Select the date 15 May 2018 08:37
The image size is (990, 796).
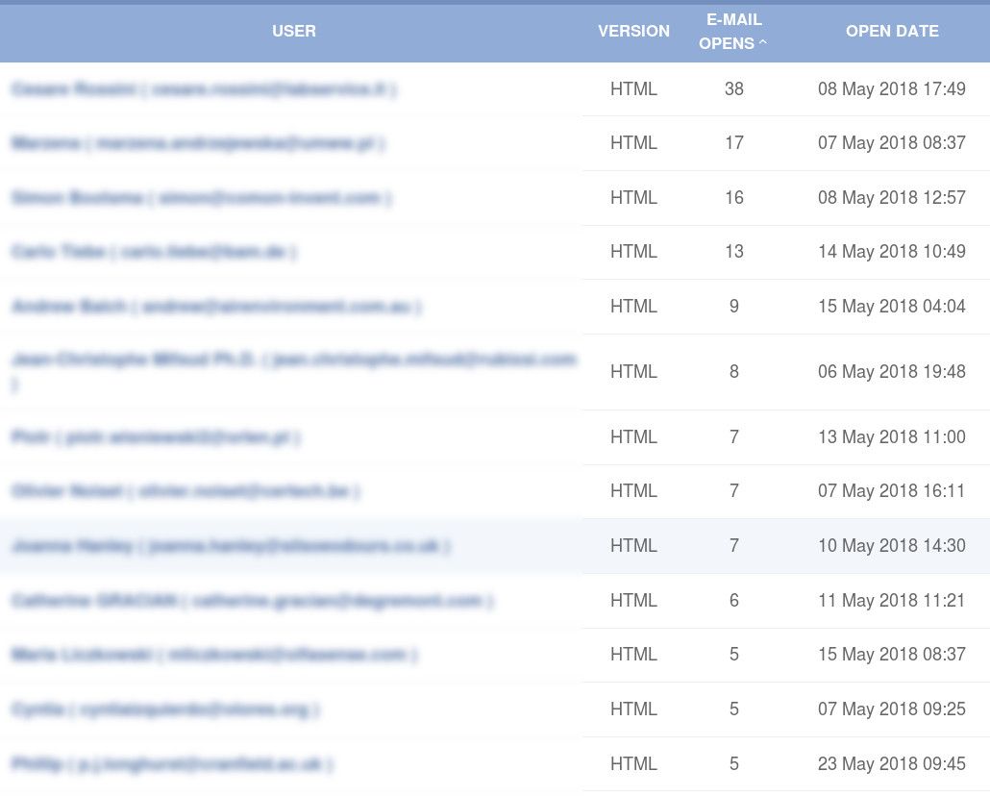point(892,655)
